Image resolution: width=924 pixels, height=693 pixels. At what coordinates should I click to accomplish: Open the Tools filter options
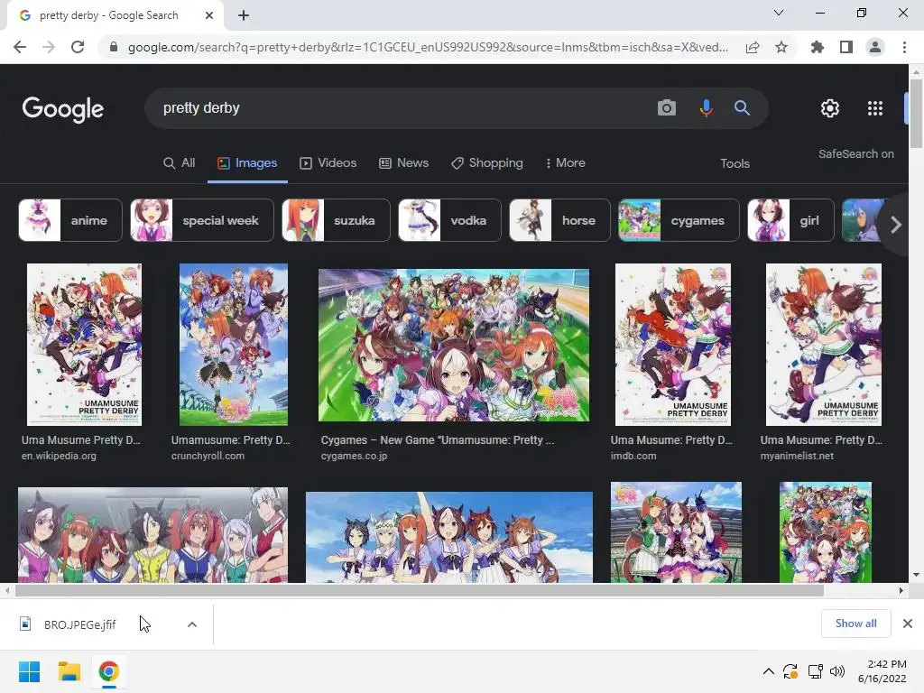tap(735, 164)
